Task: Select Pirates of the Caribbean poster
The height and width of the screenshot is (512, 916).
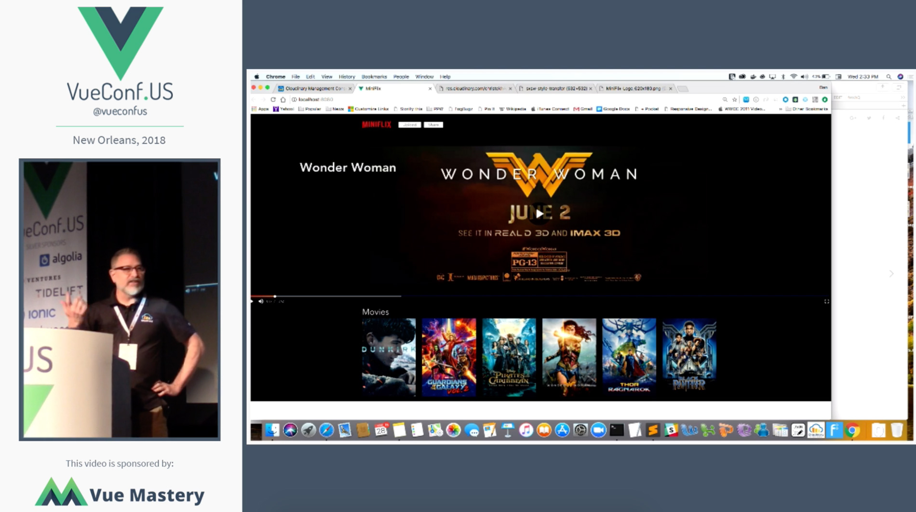Action: 509,357
